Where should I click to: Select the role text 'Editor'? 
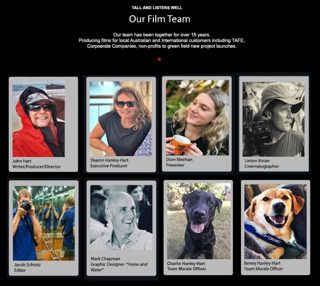pos(20,270)
